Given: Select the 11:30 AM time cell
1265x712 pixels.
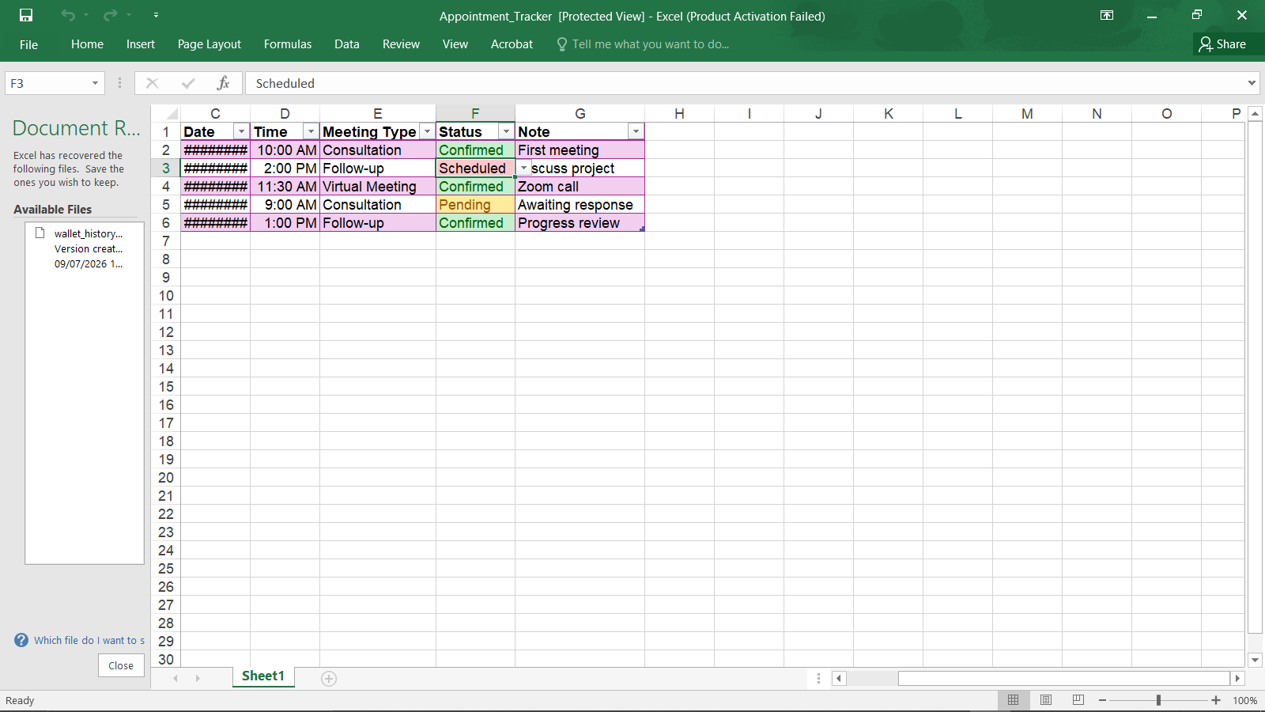Looking at the screenshot, I should pos(285,187).
